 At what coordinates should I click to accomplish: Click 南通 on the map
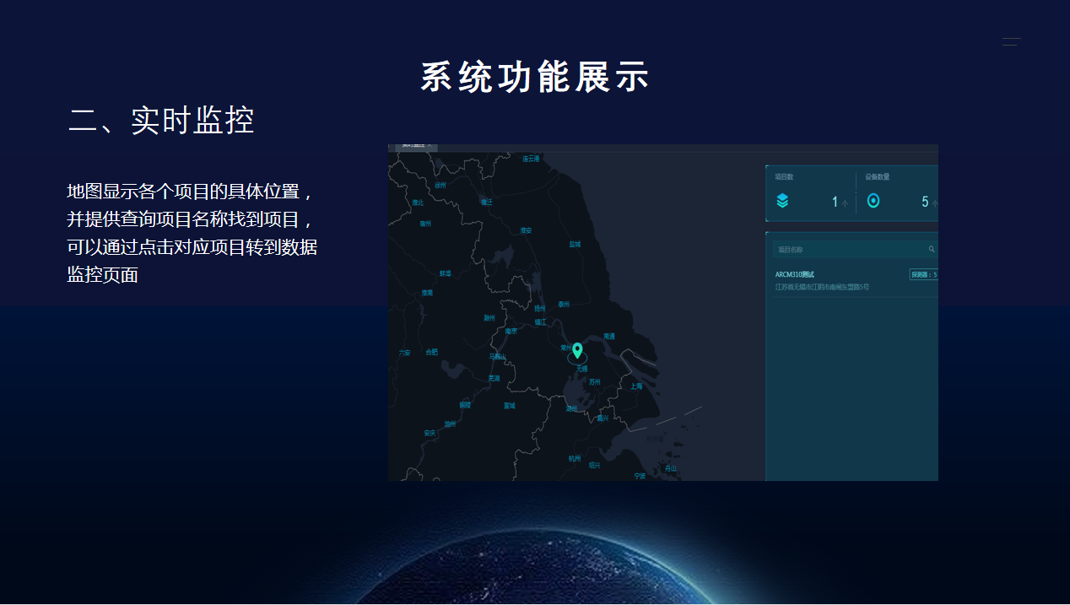[x=609, y=336]
